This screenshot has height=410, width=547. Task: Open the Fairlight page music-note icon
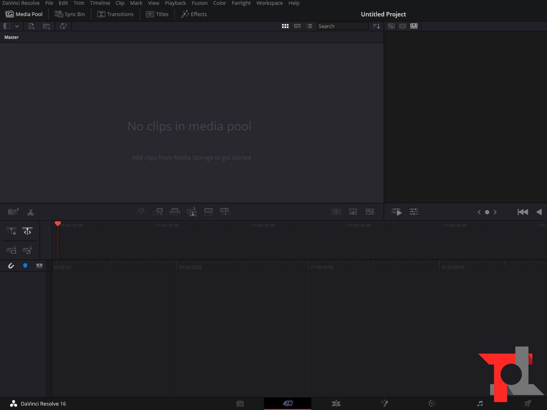coord(480,403)
